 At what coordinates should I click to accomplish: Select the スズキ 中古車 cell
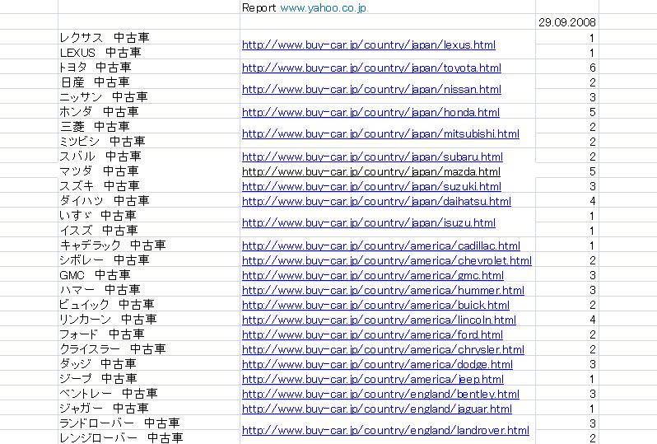click(149, 185)
